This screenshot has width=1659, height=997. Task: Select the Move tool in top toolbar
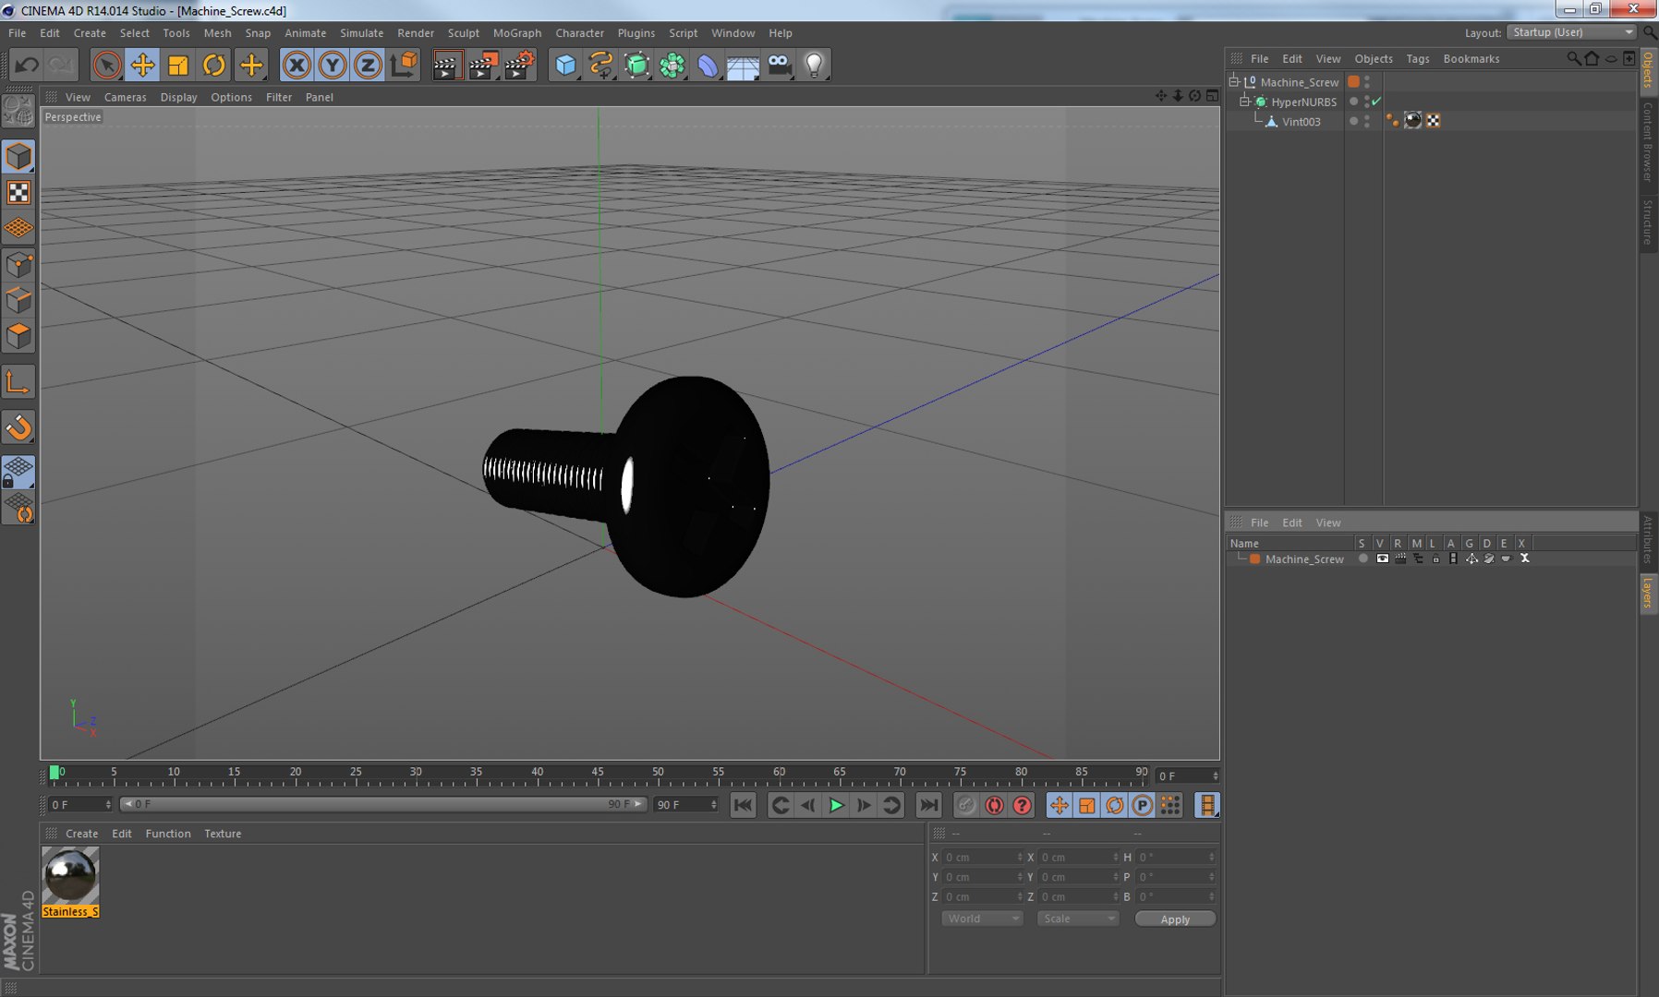pos(142,65)
